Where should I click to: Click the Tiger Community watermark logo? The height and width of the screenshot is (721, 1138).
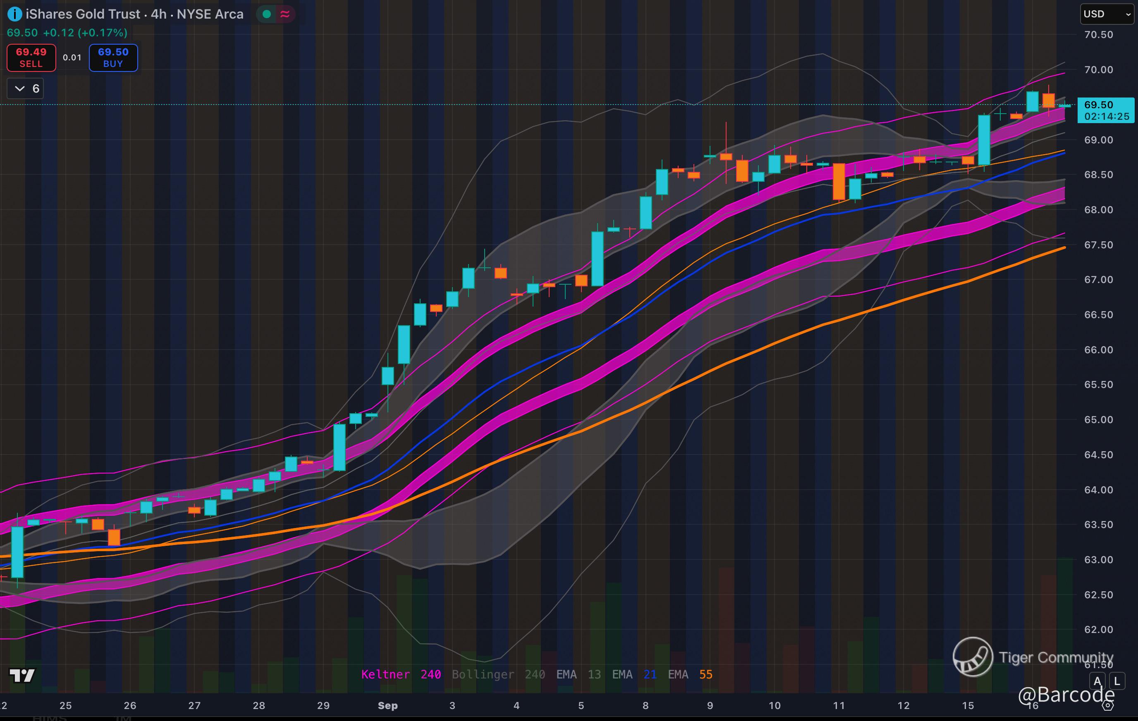click(972, 657)
